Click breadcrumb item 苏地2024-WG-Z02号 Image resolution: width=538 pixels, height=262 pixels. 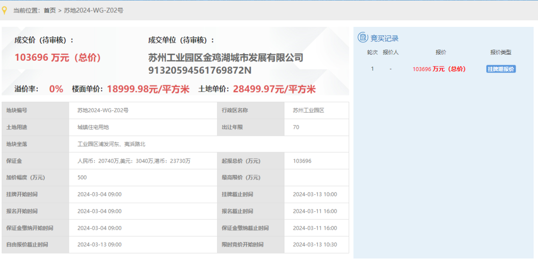(x=93, y=10)
